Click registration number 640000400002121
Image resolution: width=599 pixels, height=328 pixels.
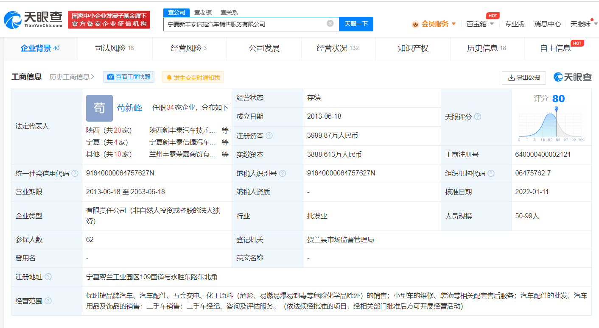point(543,155)
